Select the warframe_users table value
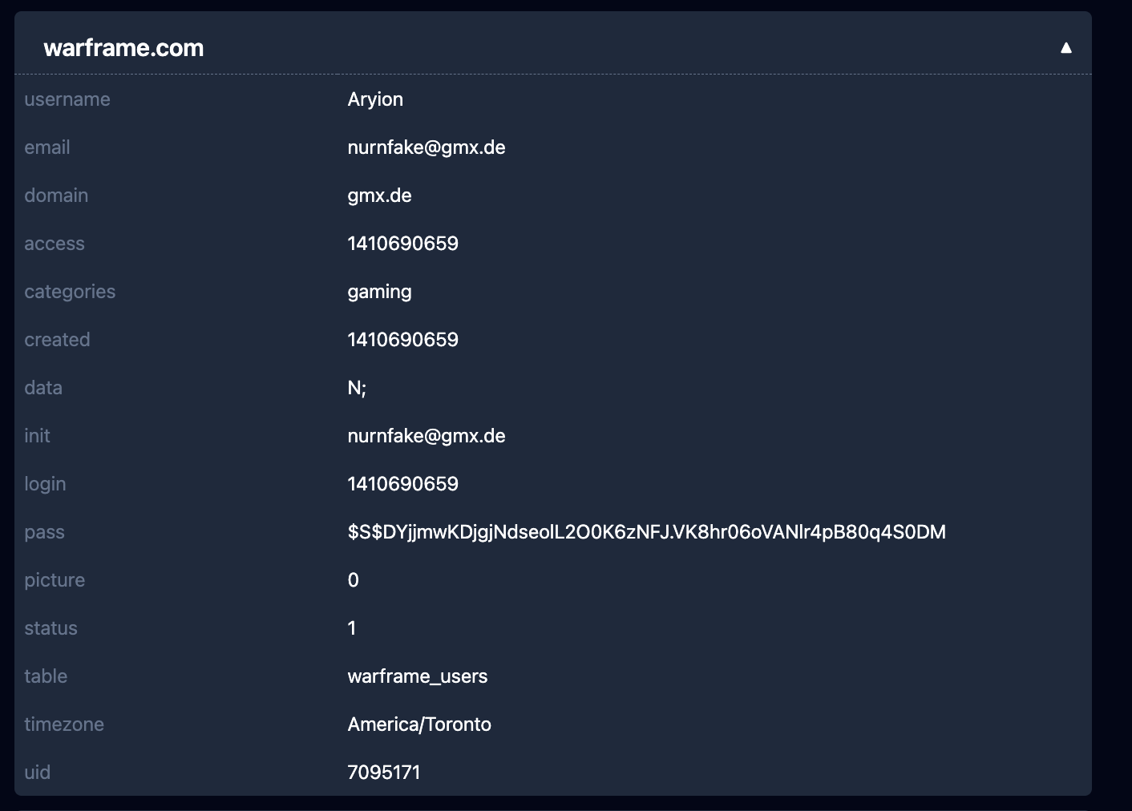 (417, 676)
